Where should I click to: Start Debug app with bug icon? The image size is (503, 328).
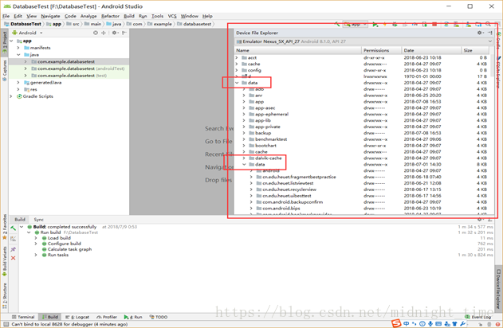(395, 25)
